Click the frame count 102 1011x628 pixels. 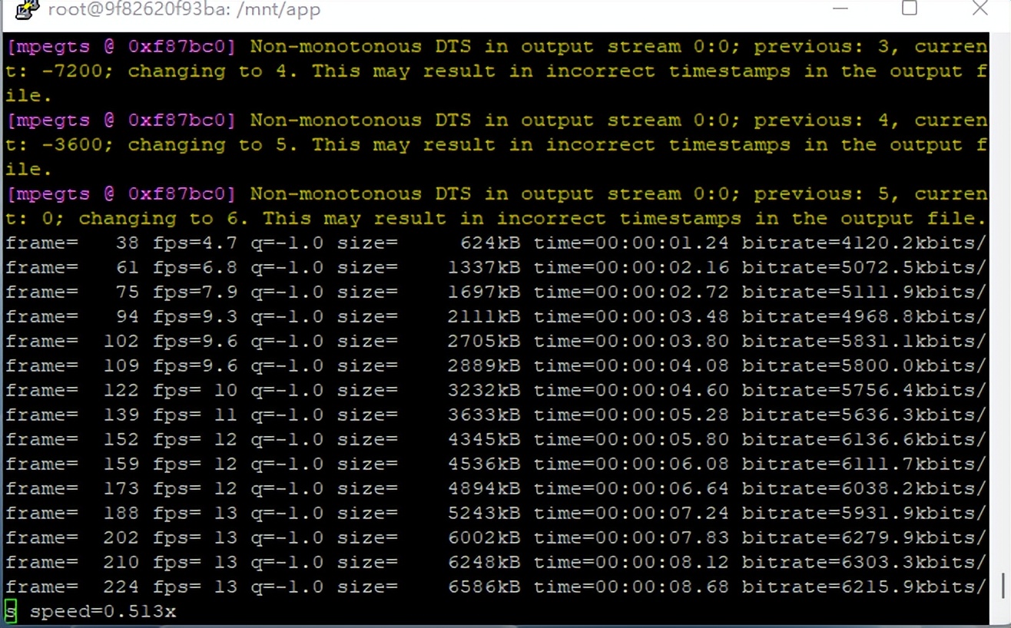coord(121,342)
